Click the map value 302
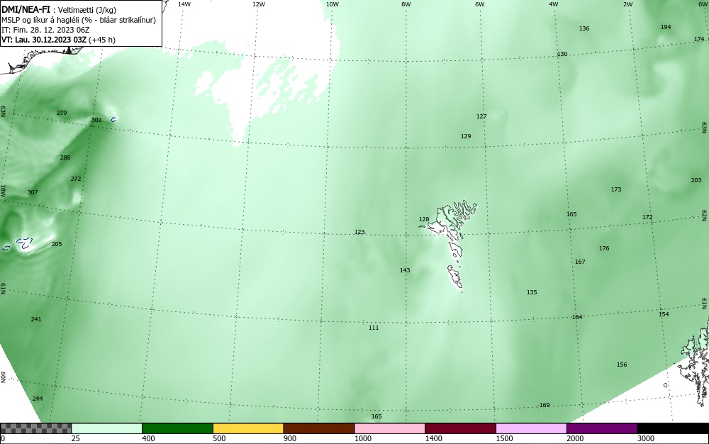The height and width of the screenshot is (444, 709). (96, 120)
